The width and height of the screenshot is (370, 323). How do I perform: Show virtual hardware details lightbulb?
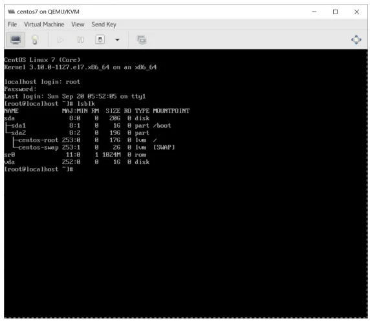[35, 39]
